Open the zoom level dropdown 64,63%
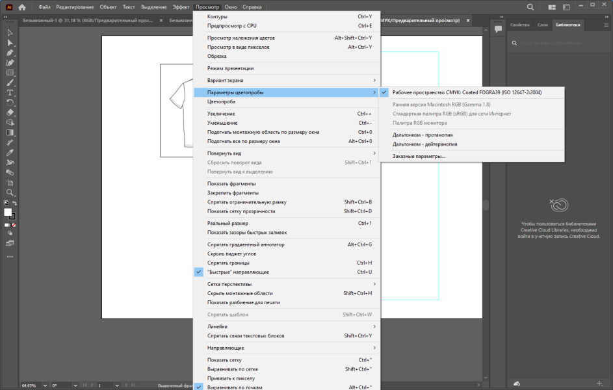613x390 pixels. [x=45, y=385]
